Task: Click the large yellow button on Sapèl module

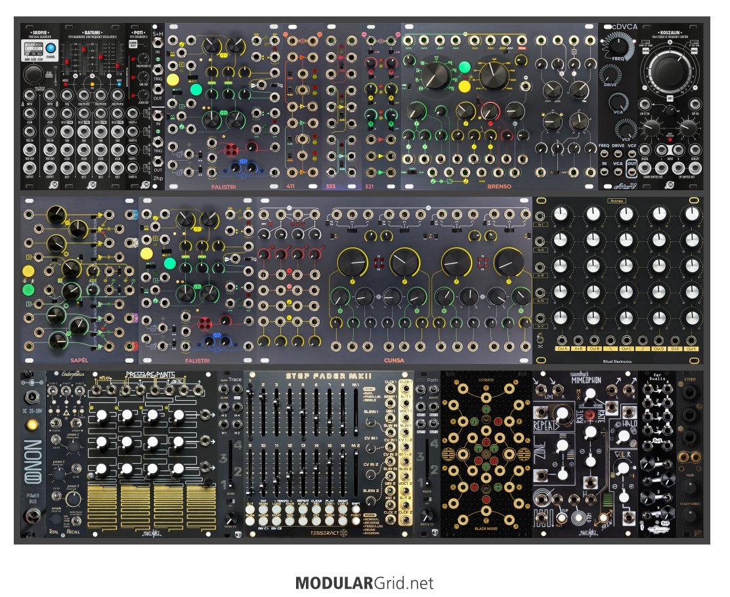Action: (28, 271)
